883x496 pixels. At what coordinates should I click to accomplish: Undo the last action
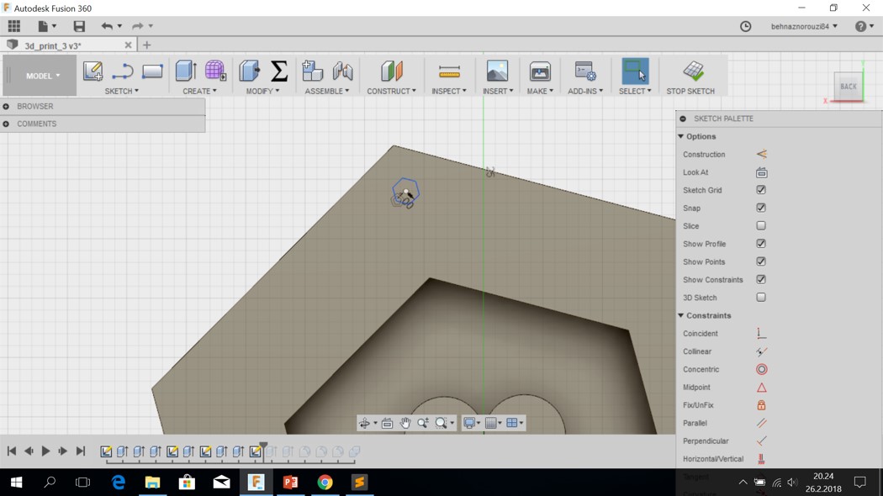tap(107, 26)
